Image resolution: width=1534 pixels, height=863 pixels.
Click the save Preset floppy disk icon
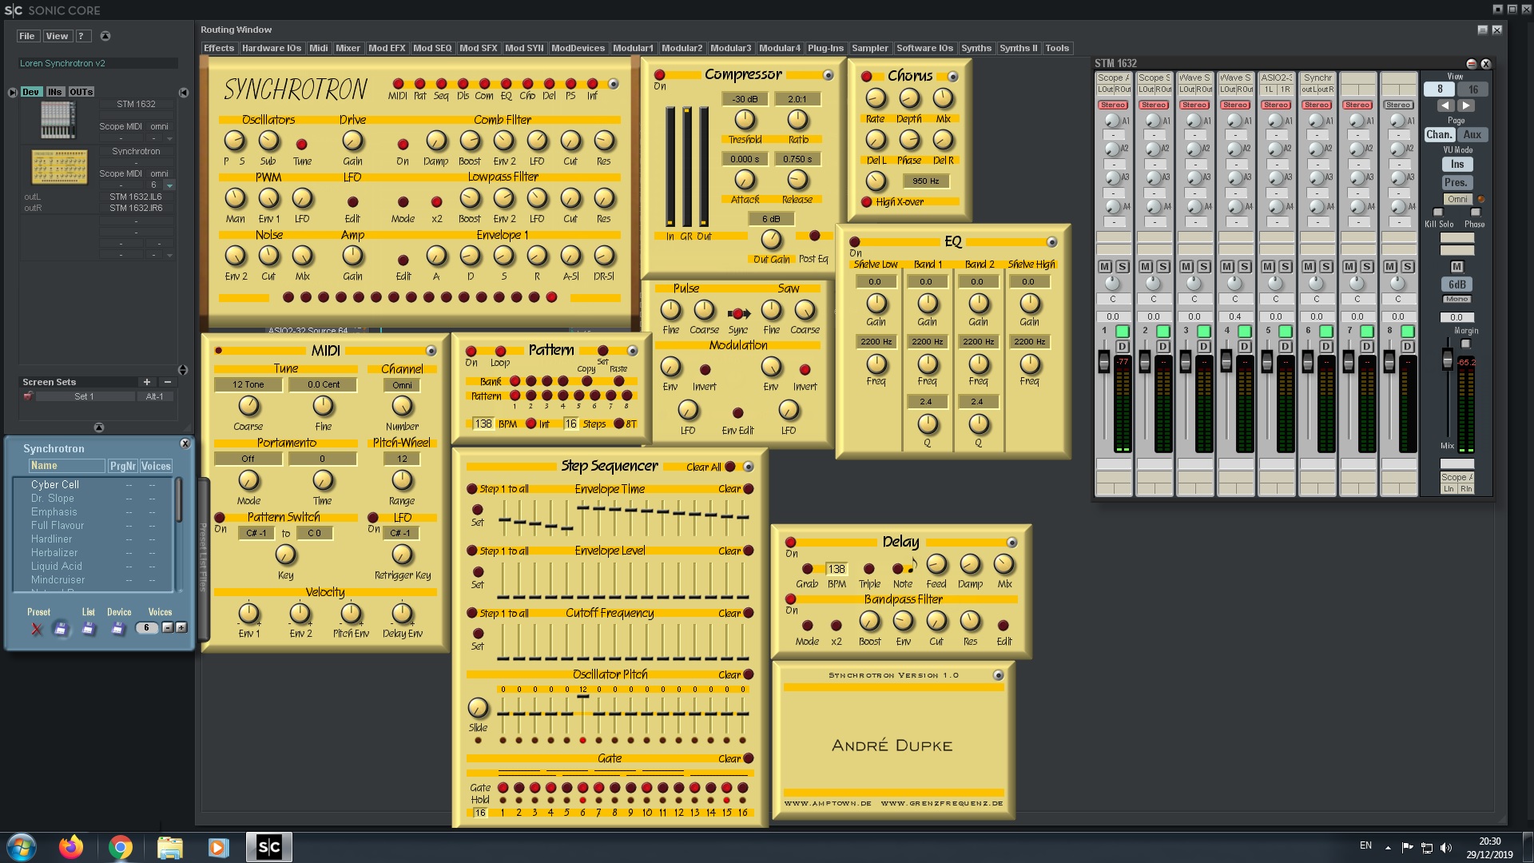[x=61, y=629]
